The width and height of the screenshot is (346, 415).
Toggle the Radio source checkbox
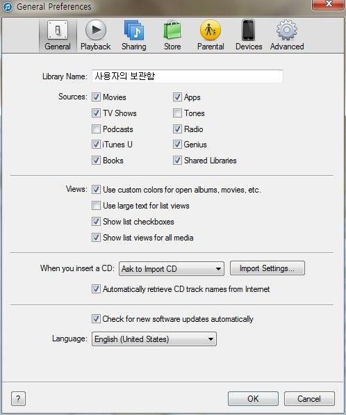click(177, 129)
